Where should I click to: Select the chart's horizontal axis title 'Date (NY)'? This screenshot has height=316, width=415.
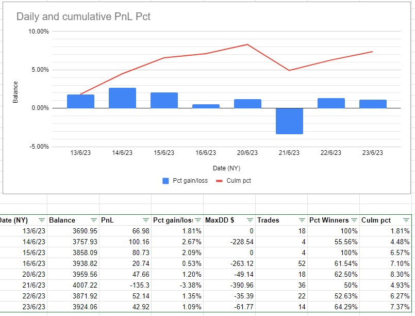[226, 168]
